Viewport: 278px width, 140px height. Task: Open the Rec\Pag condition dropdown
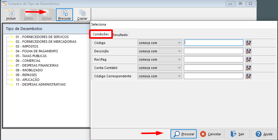(x=160, y=59)
